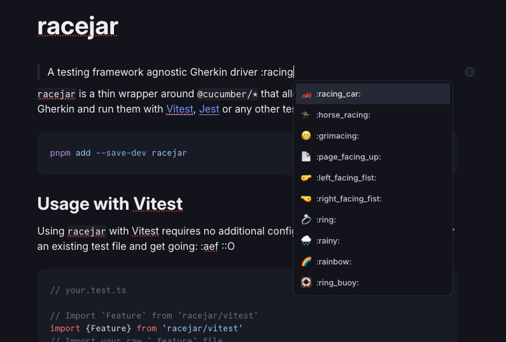The height and width of the screenshot is (342, 506).
Task: Choose the :racing_car: suggestion label
Action: [x=339, y=94]
